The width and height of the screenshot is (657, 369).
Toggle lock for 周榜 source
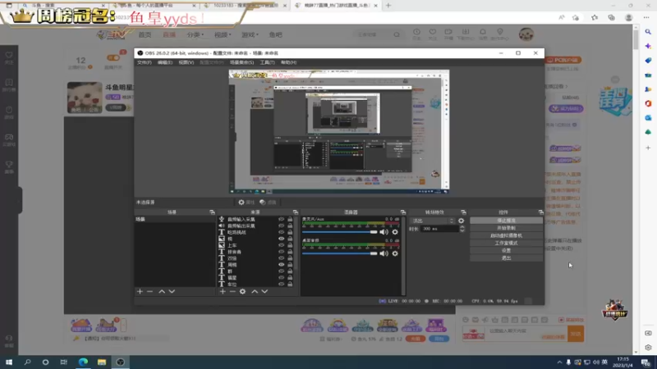(x=290, y=264)
